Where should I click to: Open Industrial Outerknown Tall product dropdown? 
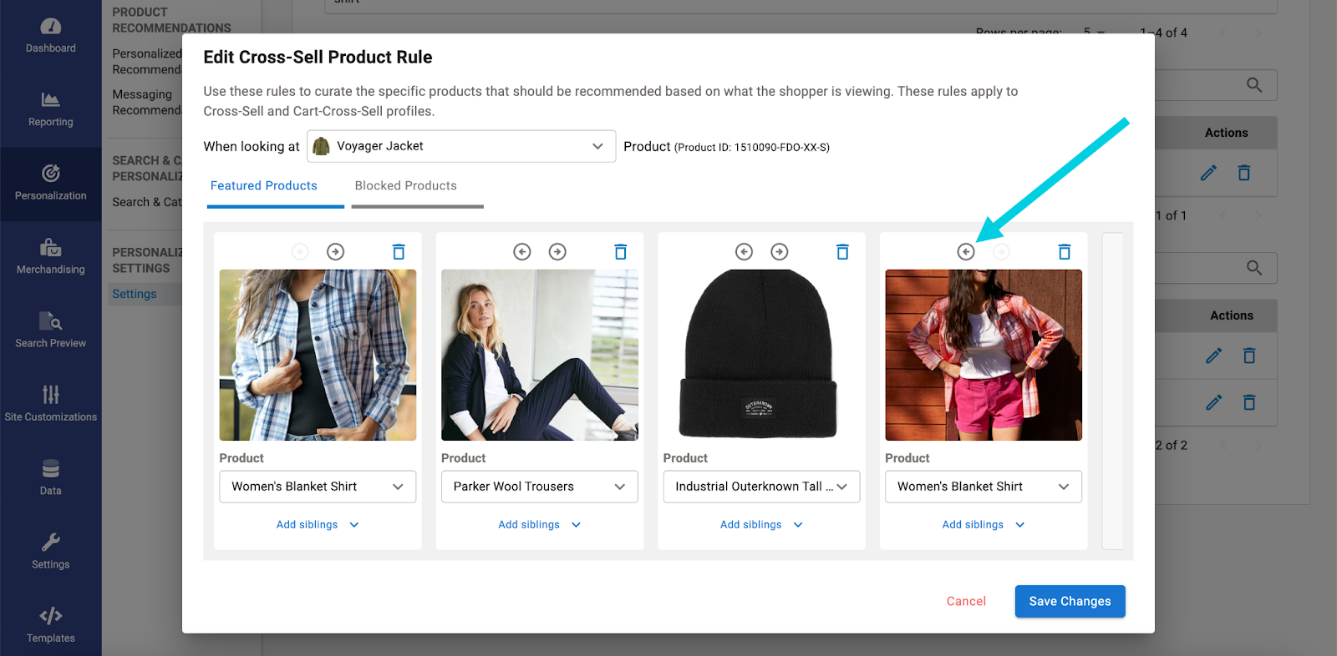[x=761, y=487]
